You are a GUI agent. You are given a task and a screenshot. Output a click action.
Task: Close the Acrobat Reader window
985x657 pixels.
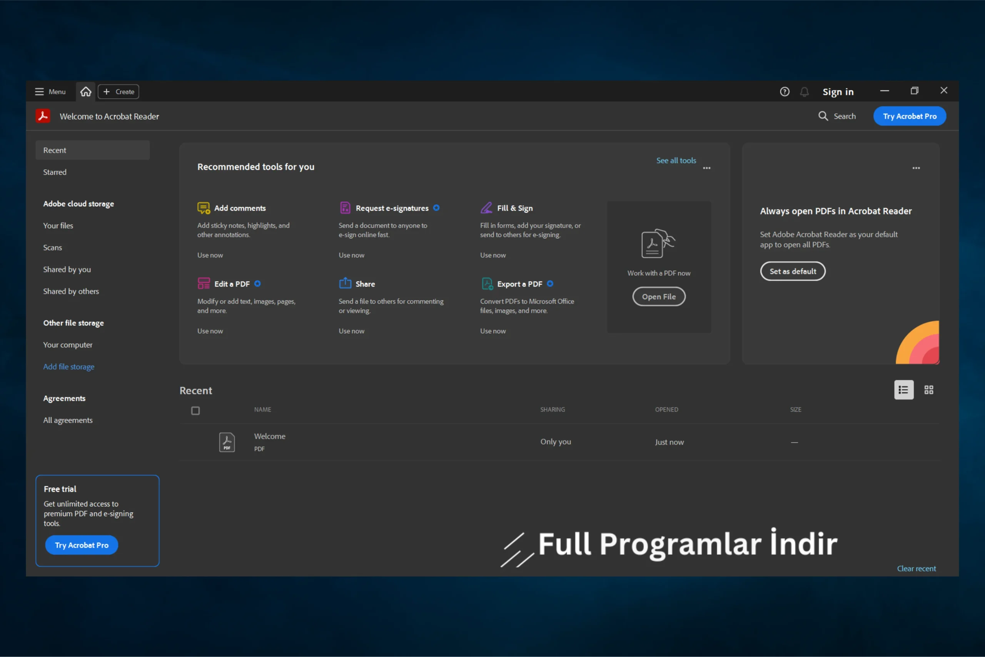944,90
